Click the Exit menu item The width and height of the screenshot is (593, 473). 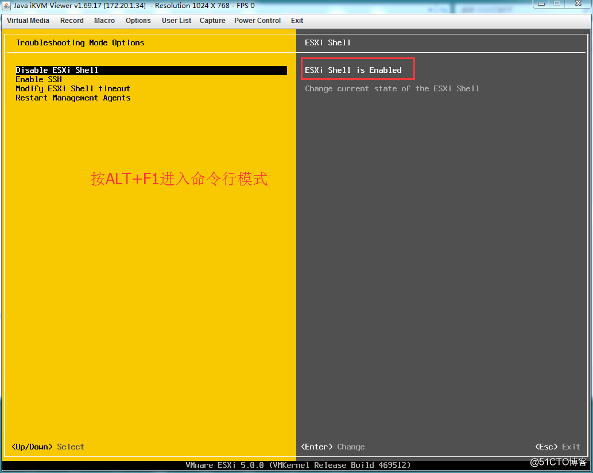pos(297,21)
